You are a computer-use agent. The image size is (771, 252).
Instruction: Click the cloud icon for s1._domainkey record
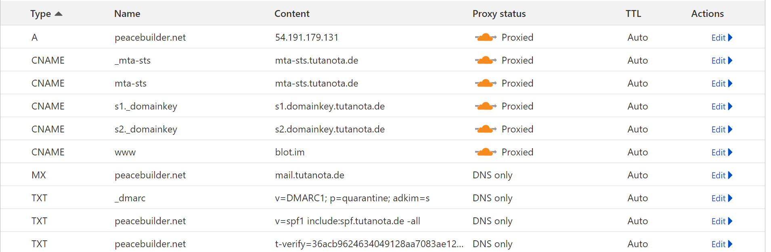click(486, 106)
